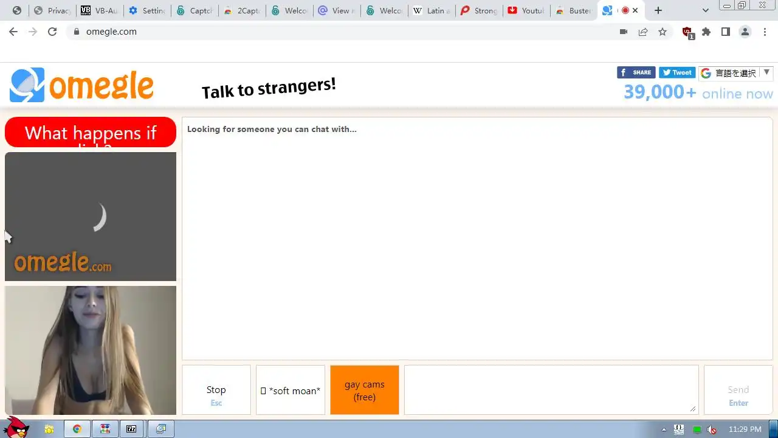778x438 pixels.
Task: Reload the omegle.com page
Action: pyautogui.click(x=52, y=32)
